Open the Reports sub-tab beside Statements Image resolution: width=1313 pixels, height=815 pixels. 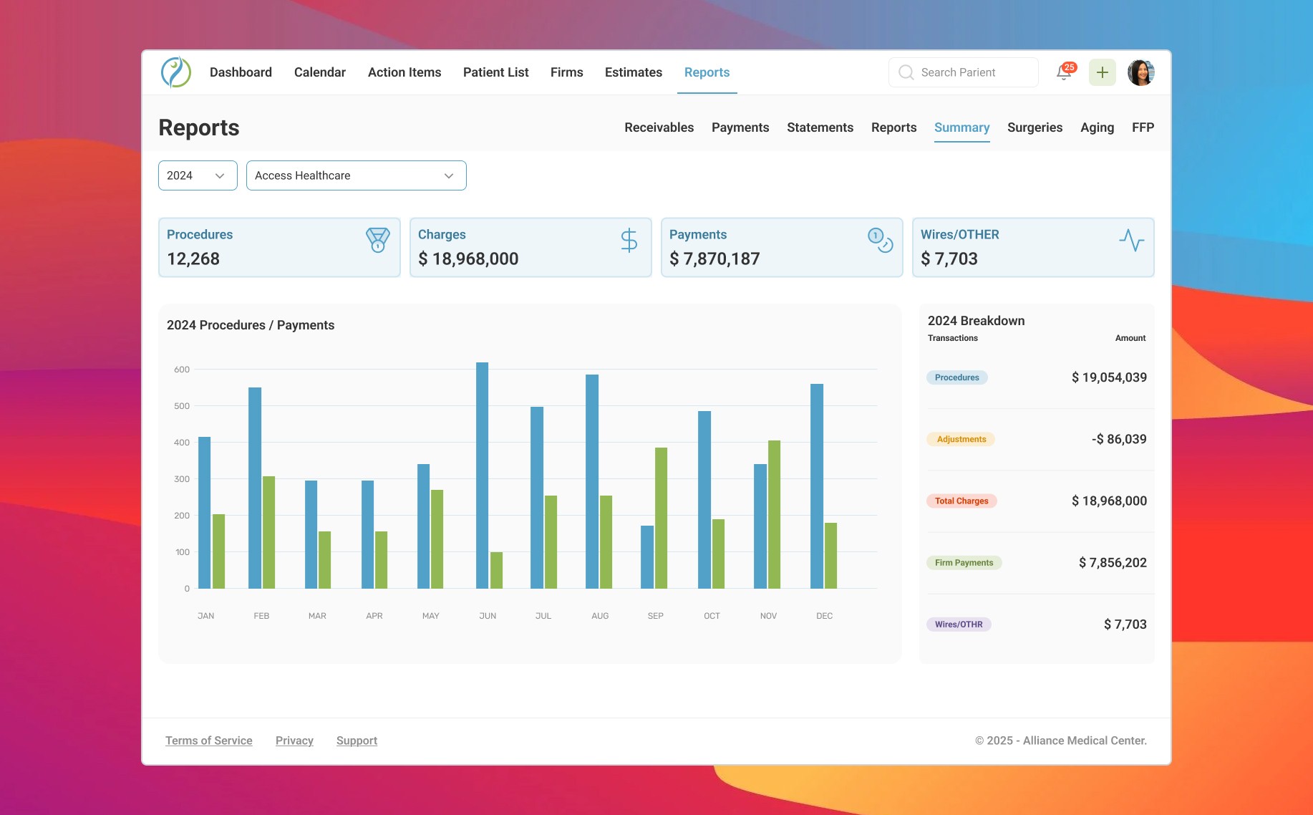point(894,127)
